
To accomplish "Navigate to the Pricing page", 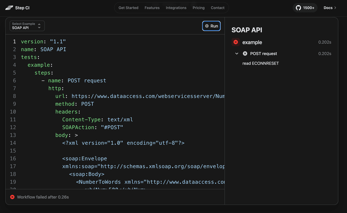I will (x=199, y=8).
